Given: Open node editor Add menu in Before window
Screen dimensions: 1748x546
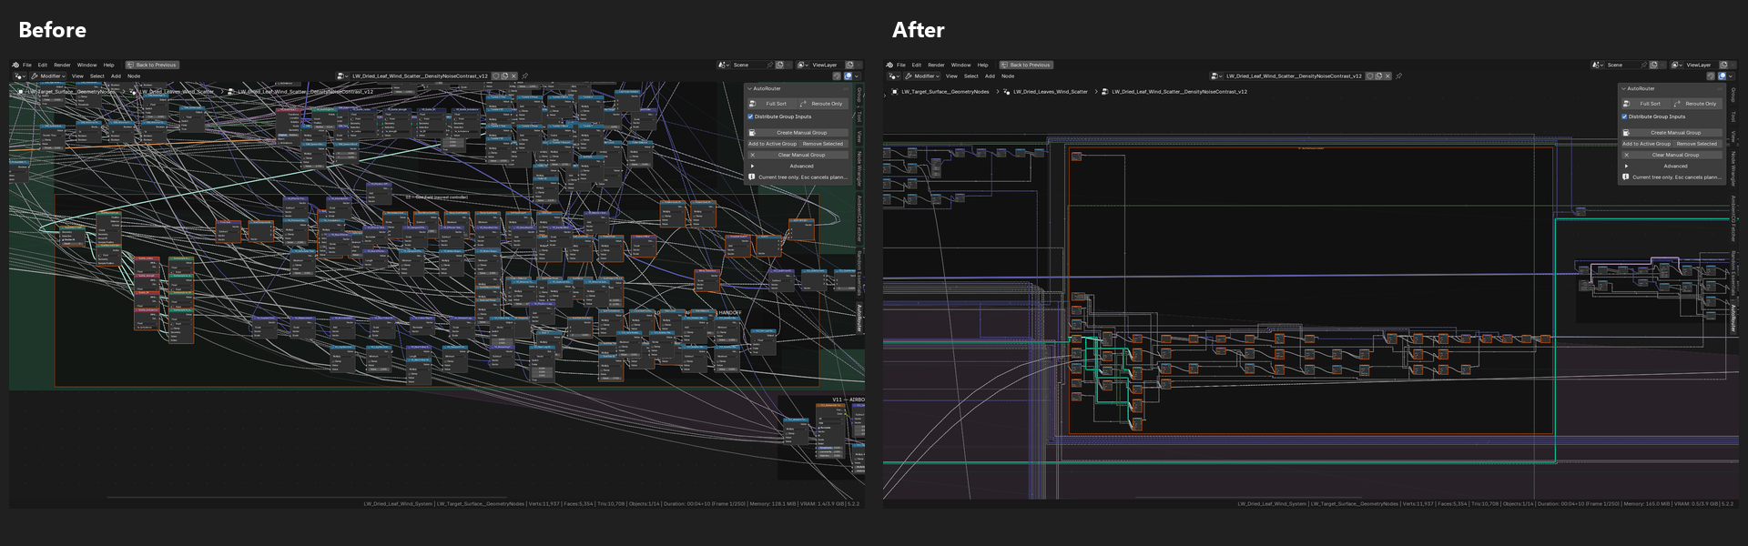Looking at the screenshot, I should click(x=116, y=76).
